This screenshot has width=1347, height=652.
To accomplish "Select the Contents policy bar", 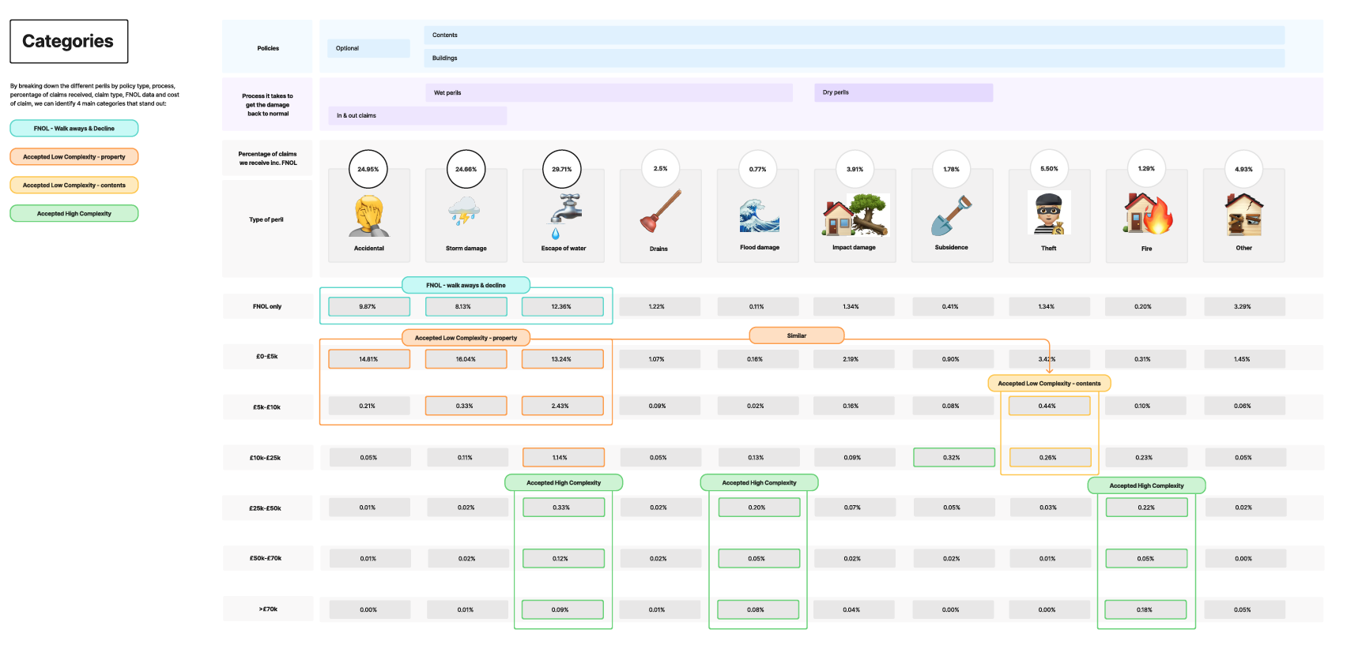I will 855,36.
